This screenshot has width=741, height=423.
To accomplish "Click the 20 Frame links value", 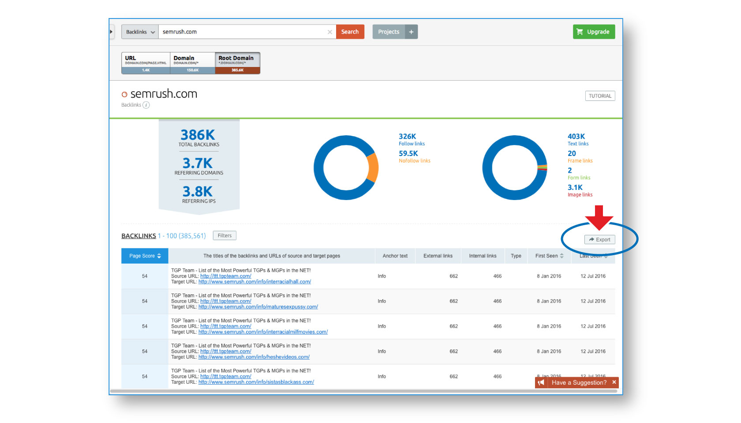I will pyautogui.click(x=572, y=153).
